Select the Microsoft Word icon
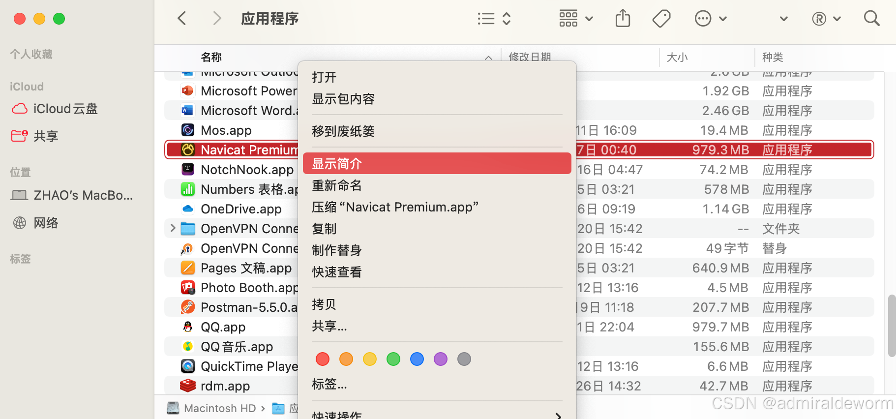The image size is (896, 419). (x=187, y=110)
